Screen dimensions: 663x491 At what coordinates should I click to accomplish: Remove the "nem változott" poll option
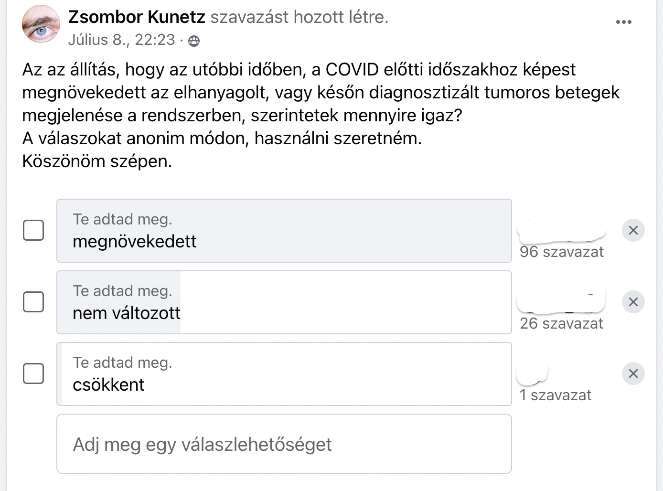pos(633,302)
